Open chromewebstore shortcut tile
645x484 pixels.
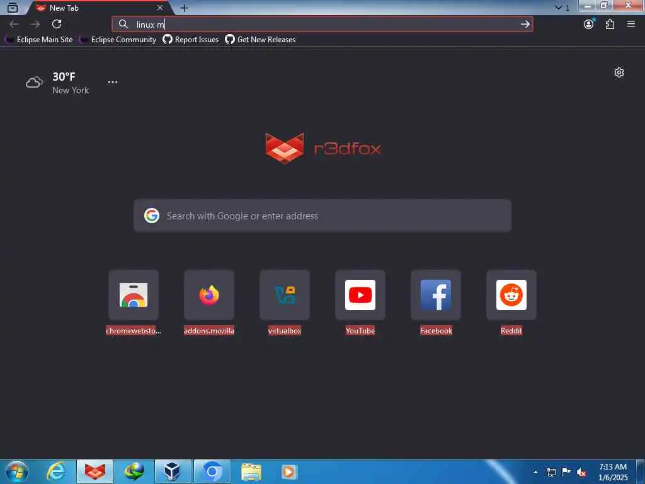[x=134, y=295]
